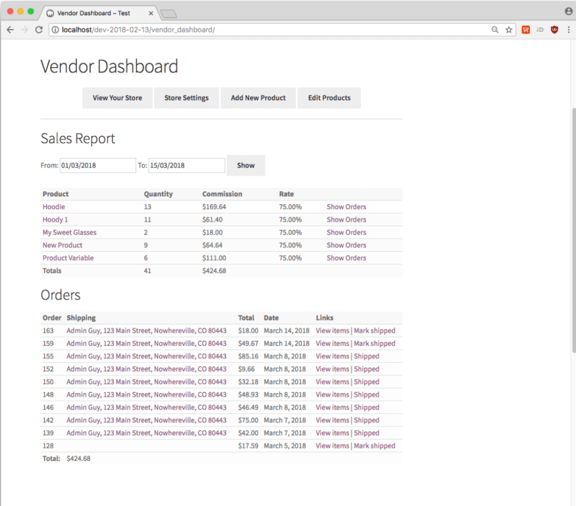Reload the page
This screenshot has height=506, width=576.
(38, 30)
